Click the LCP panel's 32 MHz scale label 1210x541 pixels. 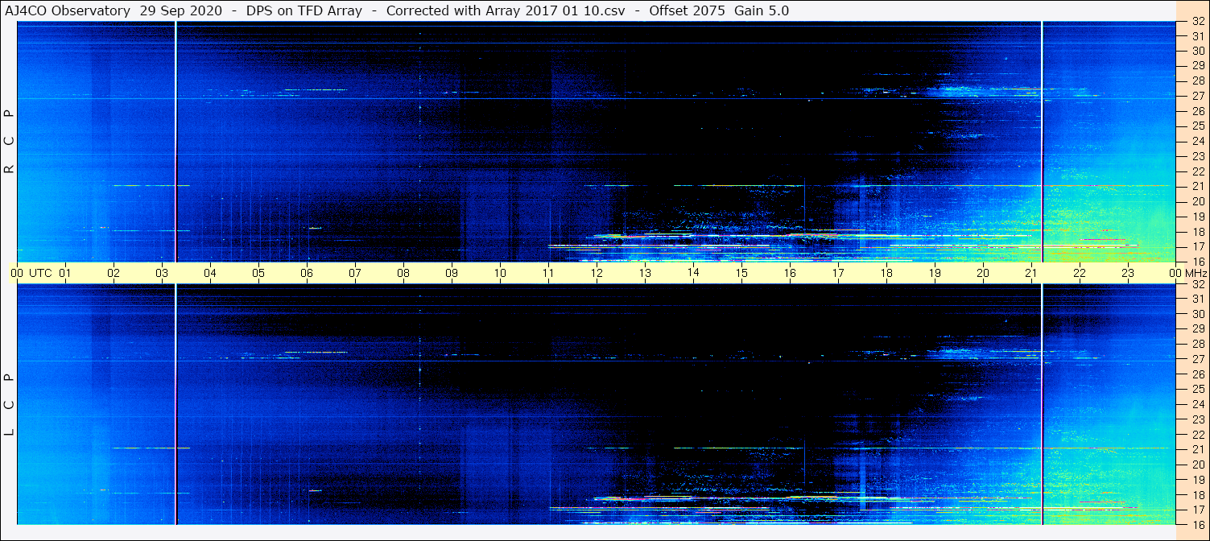pyautogui.click(x=1198, y=284)
